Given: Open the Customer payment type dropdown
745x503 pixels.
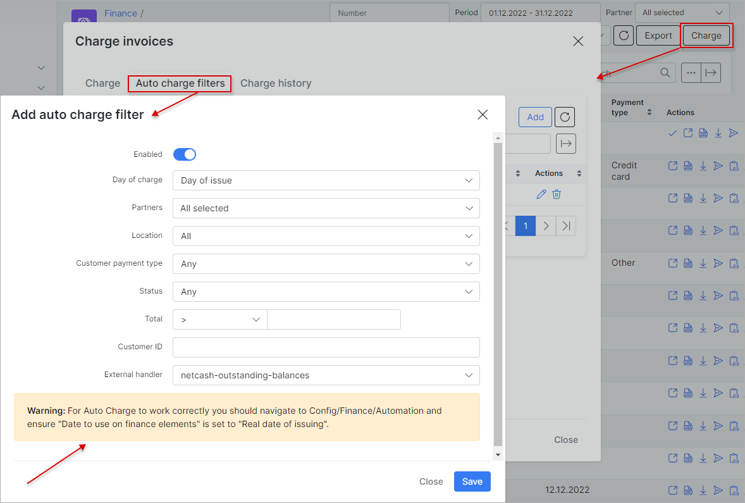Looking at the screenshot, I should pyautogui.click(x=326, y=264).
